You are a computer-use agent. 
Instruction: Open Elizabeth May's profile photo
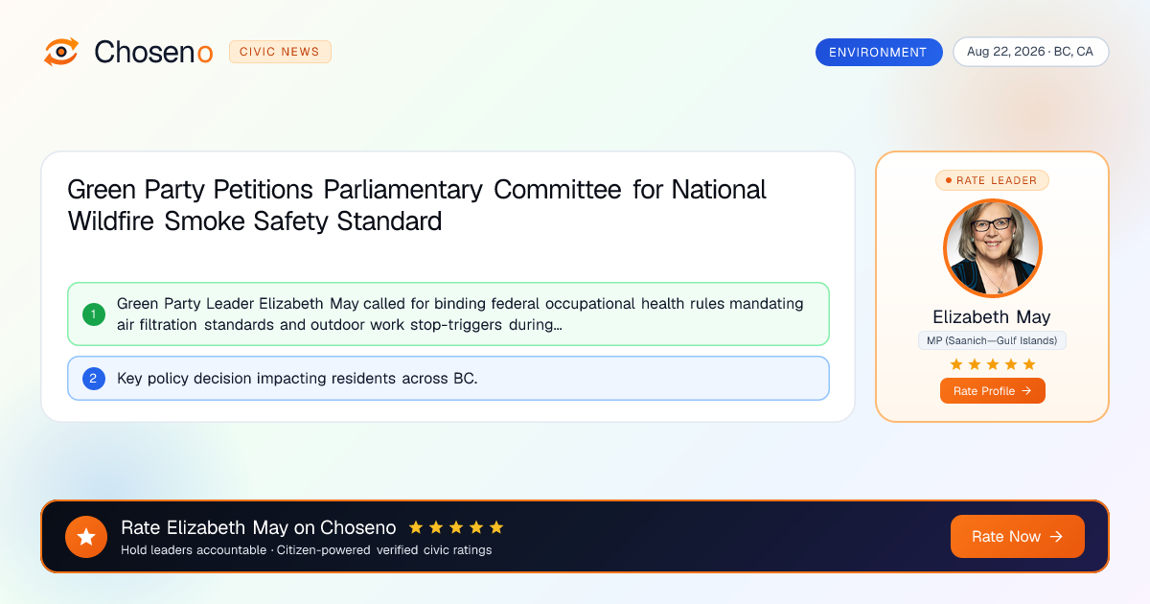[993, 248]
